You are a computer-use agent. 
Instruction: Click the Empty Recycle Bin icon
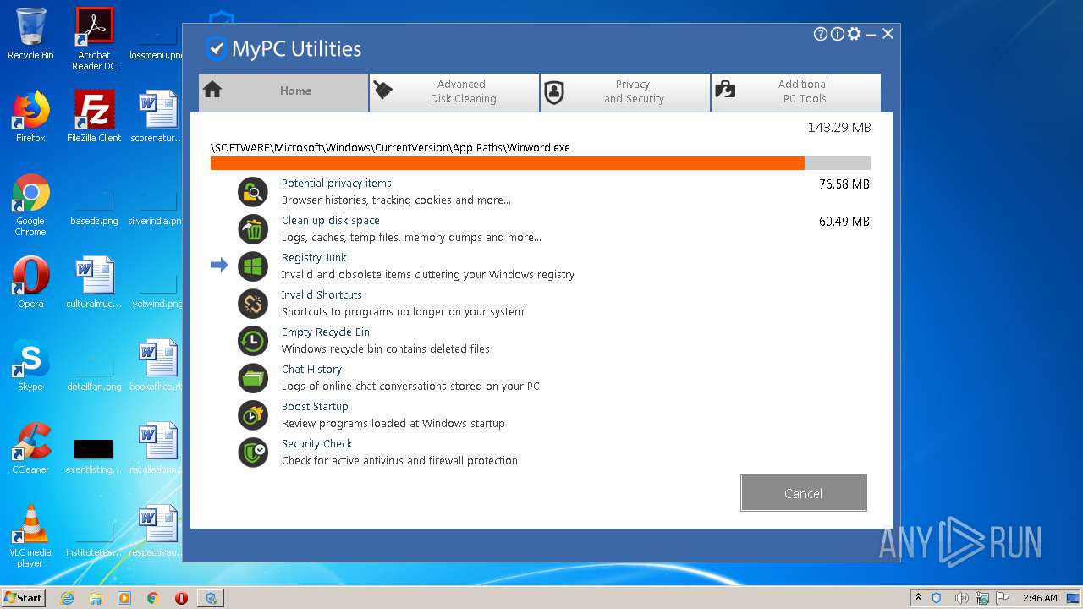[x=253, y=341]
